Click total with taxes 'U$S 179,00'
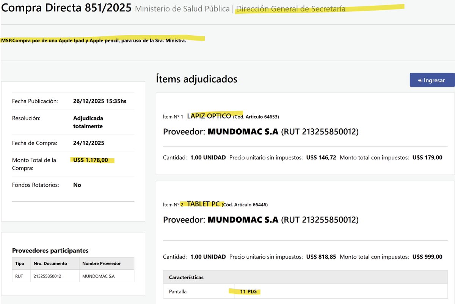The image size is (455, 304). click(x=427, y=157)
